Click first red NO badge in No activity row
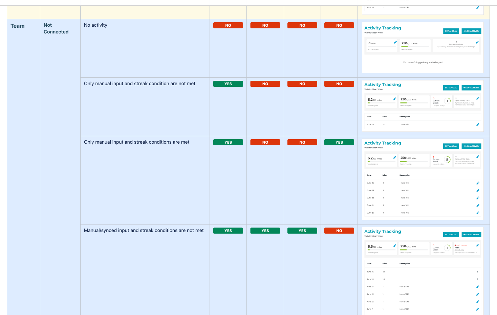Screen dimensions: 497x315 click(228, 25)
